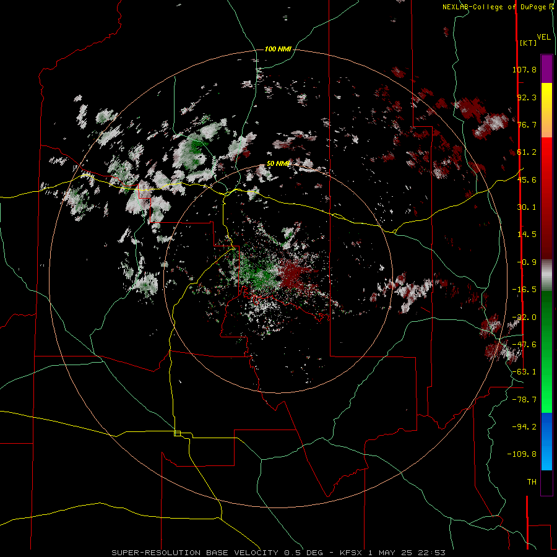Select the -32.0 legend value
Image resolution: width=557 pixels, height=557 pixels.
(524, 317)
